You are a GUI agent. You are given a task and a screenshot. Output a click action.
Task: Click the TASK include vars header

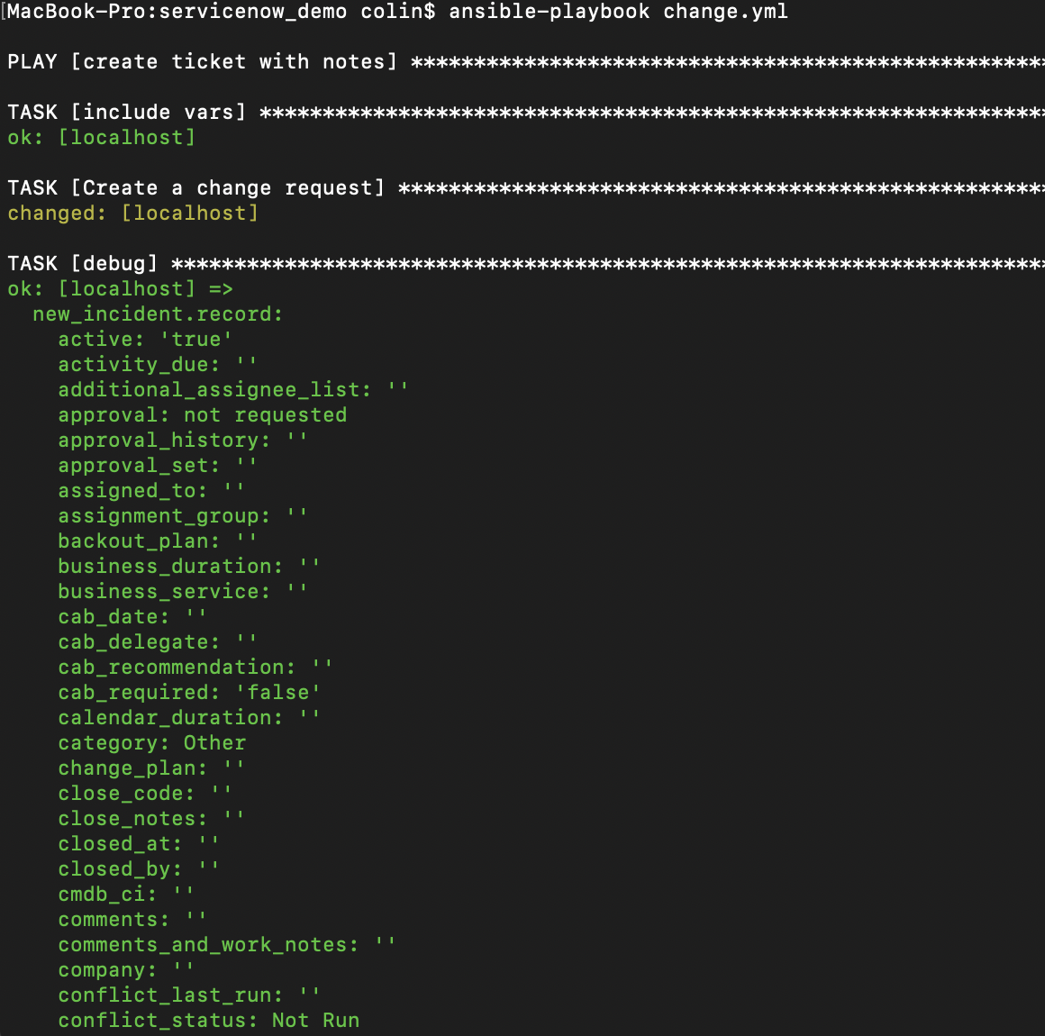(x=126, y=113)
